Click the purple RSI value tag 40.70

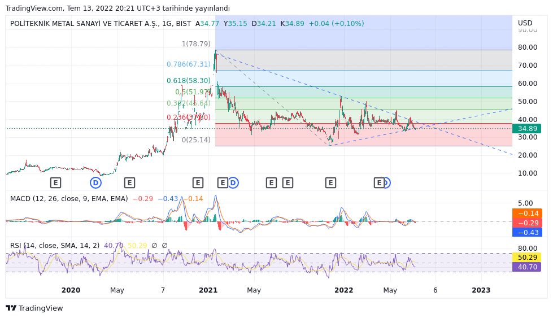click(x=527, y=267)
